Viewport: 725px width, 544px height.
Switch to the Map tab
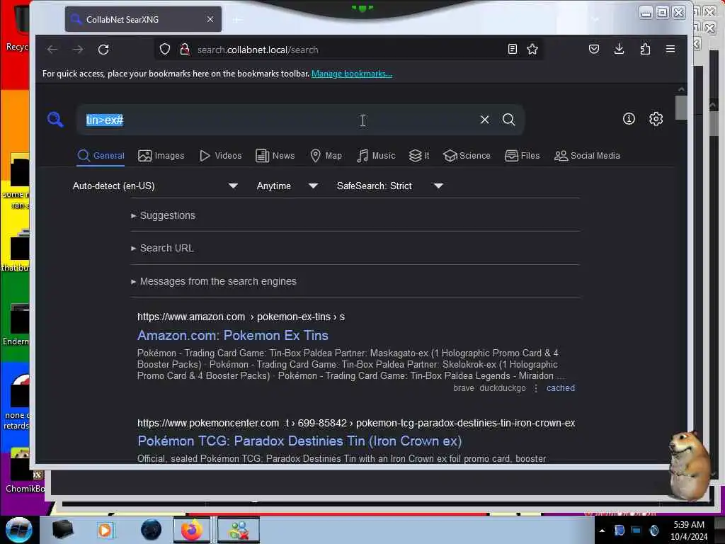326,156
